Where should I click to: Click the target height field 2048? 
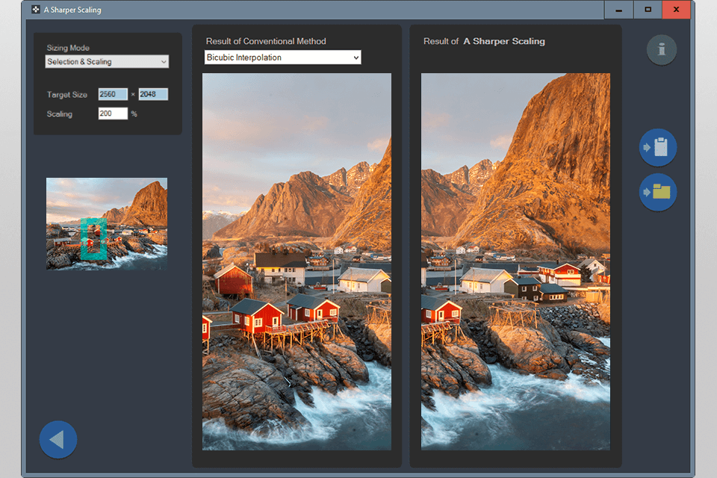[x=153, y=94]
